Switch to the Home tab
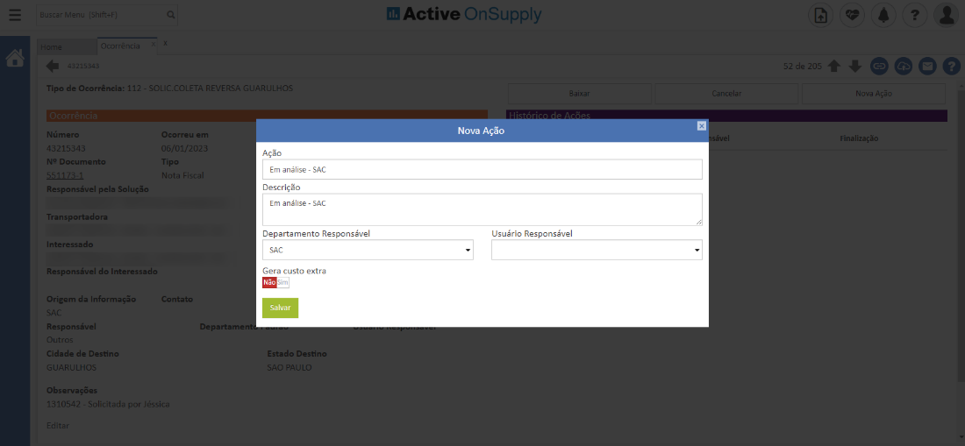The image size is (965, 446). click(63, 46)
